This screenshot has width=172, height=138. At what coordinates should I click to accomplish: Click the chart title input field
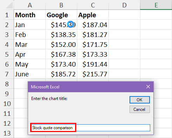pos(91,128)
